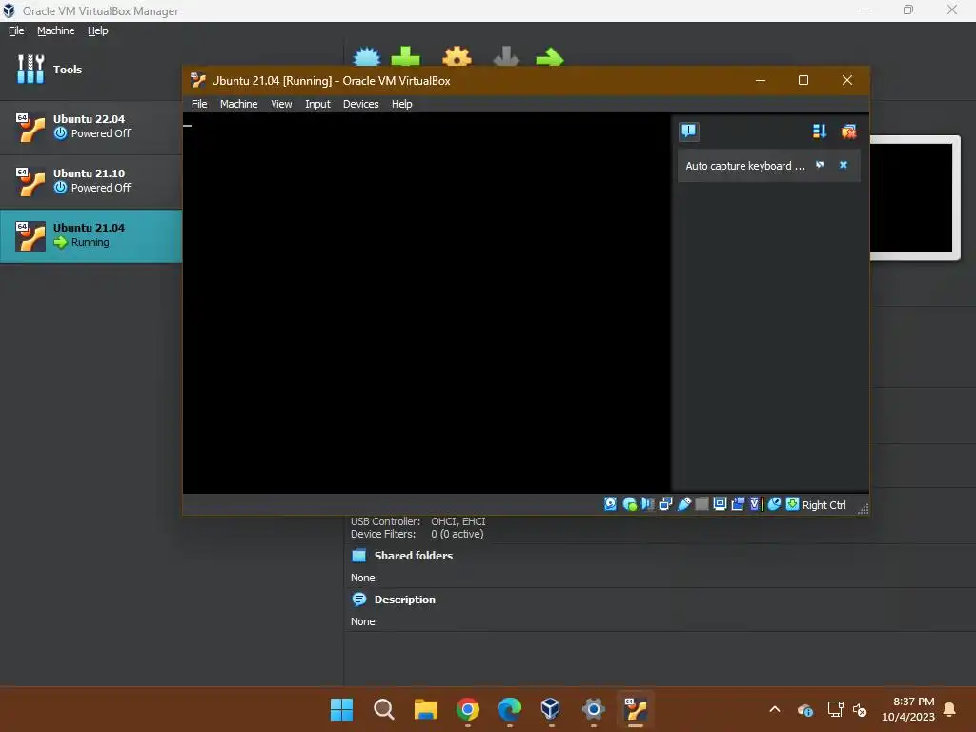Click the Shared folders section header
This screenshot has width=976, height=732.
[414, 556]
